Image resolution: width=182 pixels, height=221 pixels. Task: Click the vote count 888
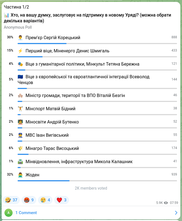[x=174, y=37]
